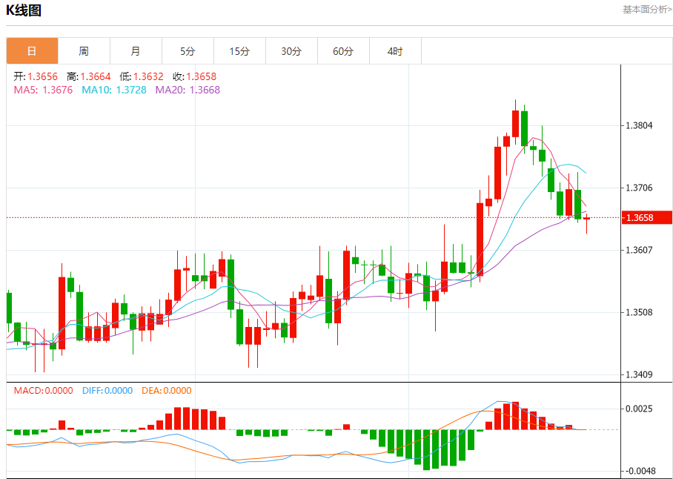Image resolution: width=673 pixels, height=479 pixels.
Task: Click the K线图 heading
Action: 24,10
